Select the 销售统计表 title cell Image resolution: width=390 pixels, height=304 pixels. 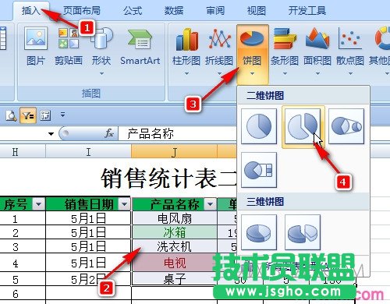coord(169,179)
